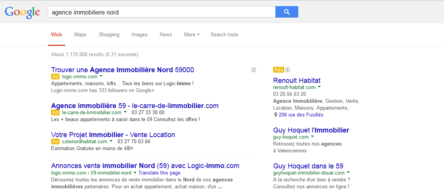
Task: Click the yellow Ad badge for logic-immo.com
Action: (55, 77)
